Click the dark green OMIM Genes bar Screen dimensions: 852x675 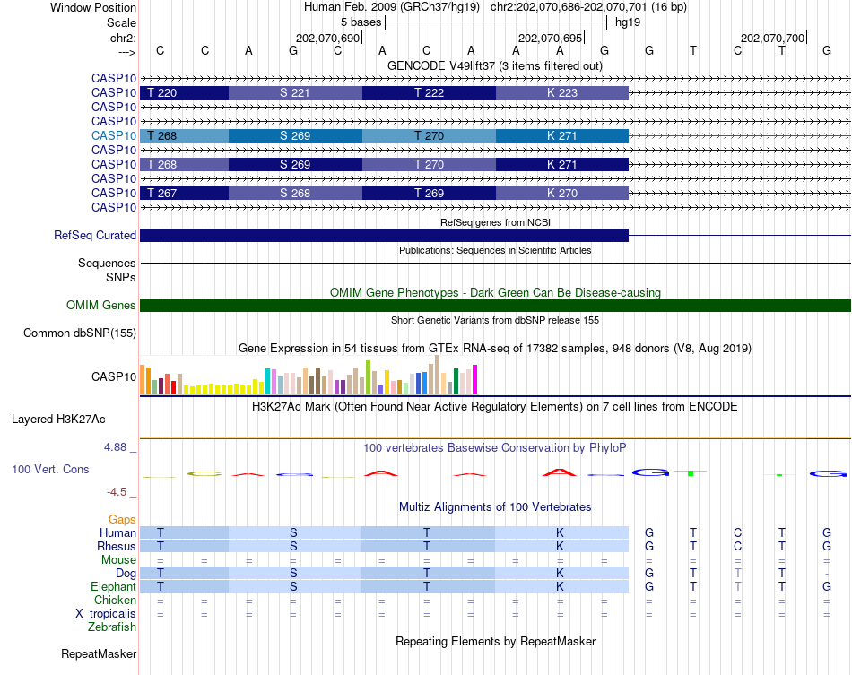click(x=496, y=305)
